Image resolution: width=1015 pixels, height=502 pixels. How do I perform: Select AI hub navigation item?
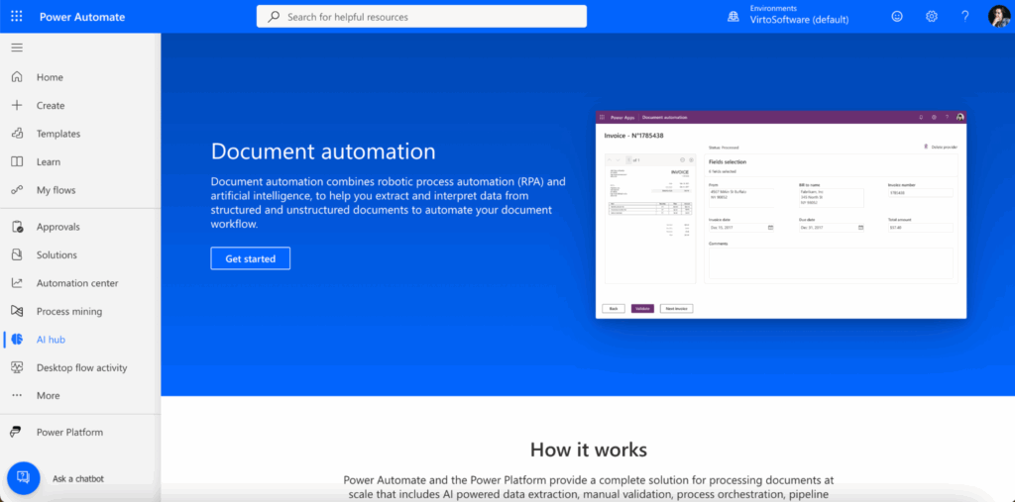pos(51,339)
